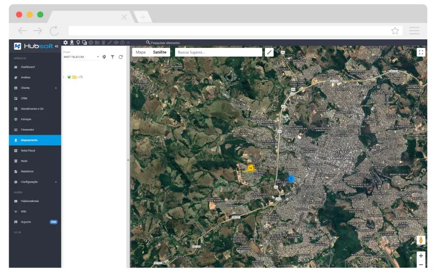The height and width of the screenshot is (272, 436).
Task: Open the Análise module
Action: [35, 78]
